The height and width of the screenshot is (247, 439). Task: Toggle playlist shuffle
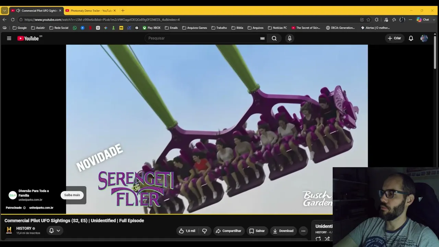pos(327,239)
